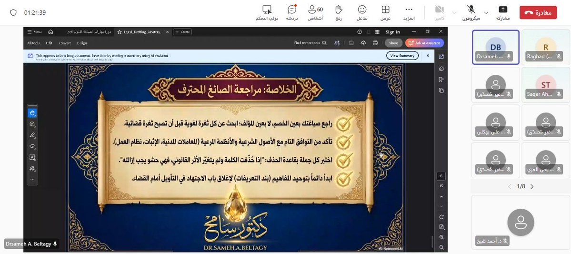The image size is (571, 254).
Task: Open the view (عرض) layout options
Action: pyautogui.click(x=386, y=13)
